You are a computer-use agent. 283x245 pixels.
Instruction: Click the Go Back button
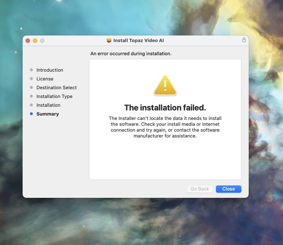(200, 189)
